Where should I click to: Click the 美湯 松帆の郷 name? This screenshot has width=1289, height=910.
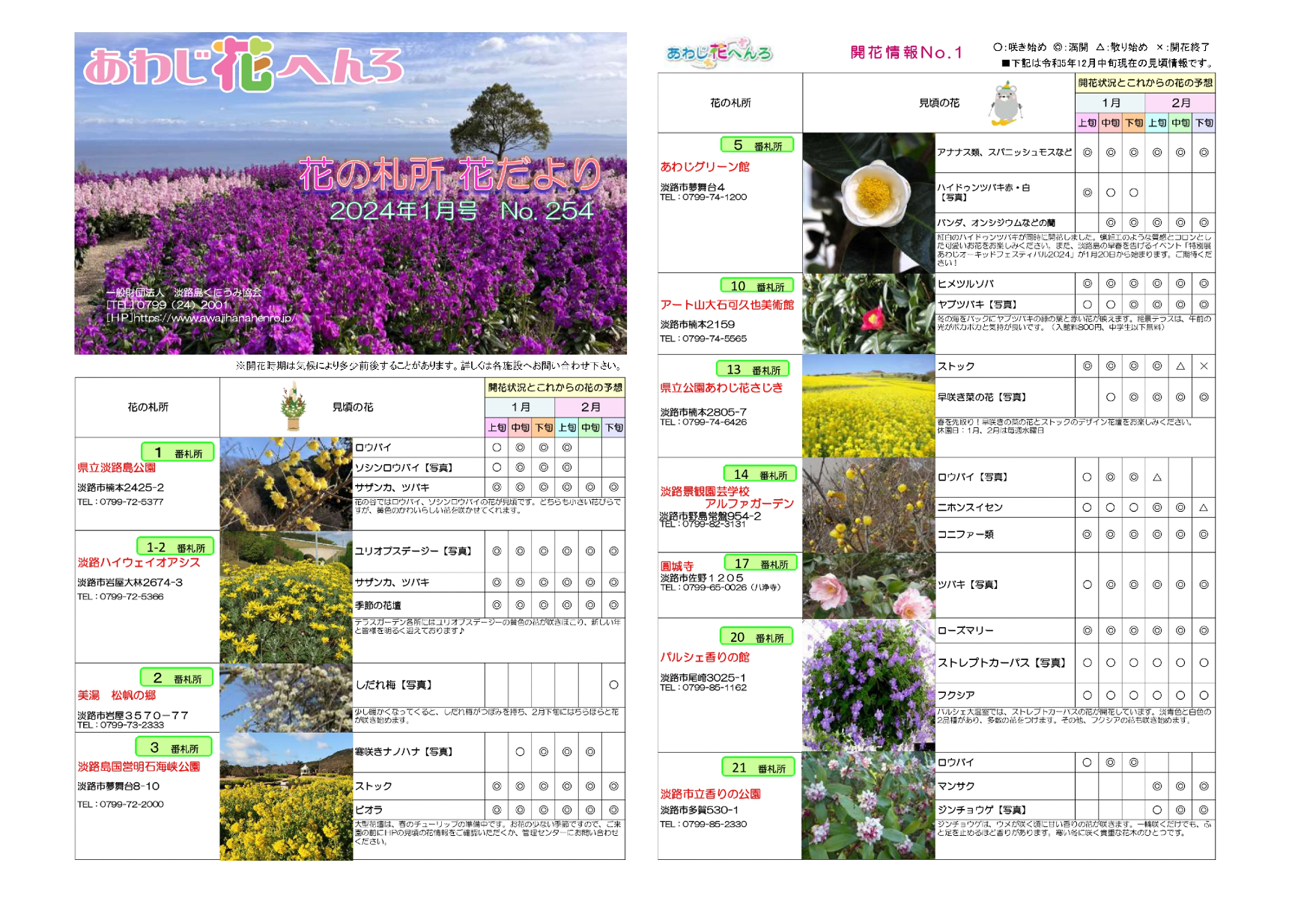[x=117, y=695]
